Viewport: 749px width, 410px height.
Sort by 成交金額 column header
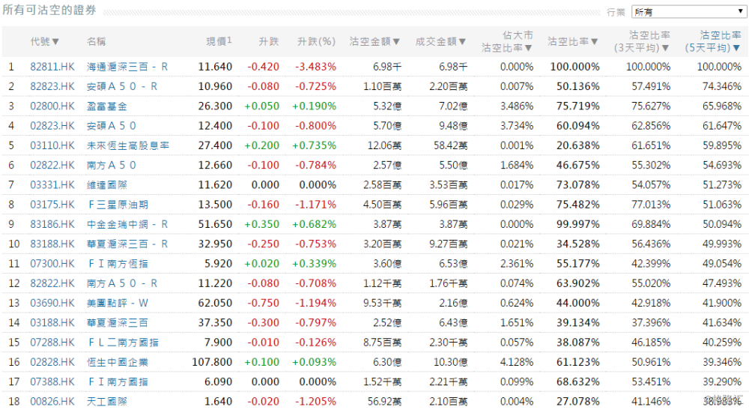(440, 41)
